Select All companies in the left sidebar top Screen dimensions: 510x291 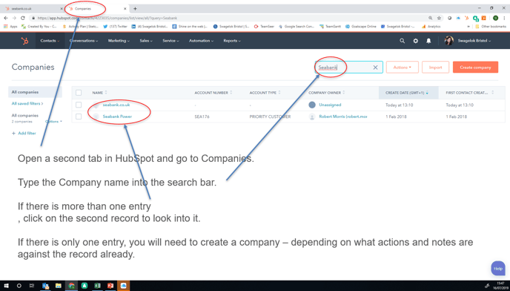(35, 92)
